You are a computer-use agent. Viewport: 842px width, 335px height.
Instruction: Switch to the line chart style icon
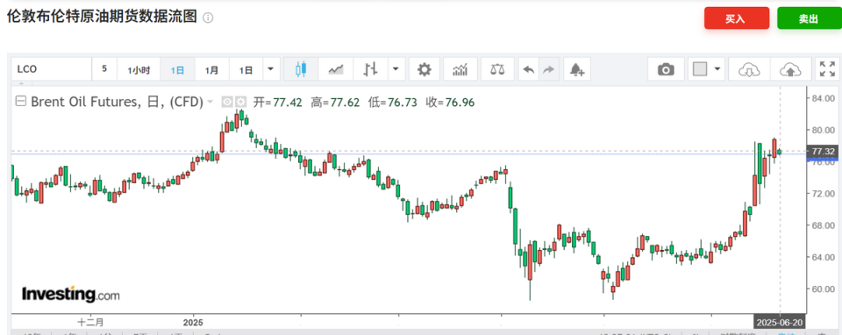click(336, 69)
